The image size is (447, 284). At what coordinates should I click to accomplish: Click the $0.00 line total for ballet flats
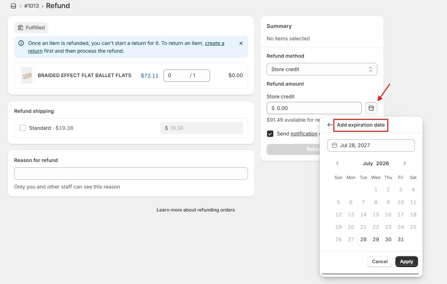click(x=236, y=75)
